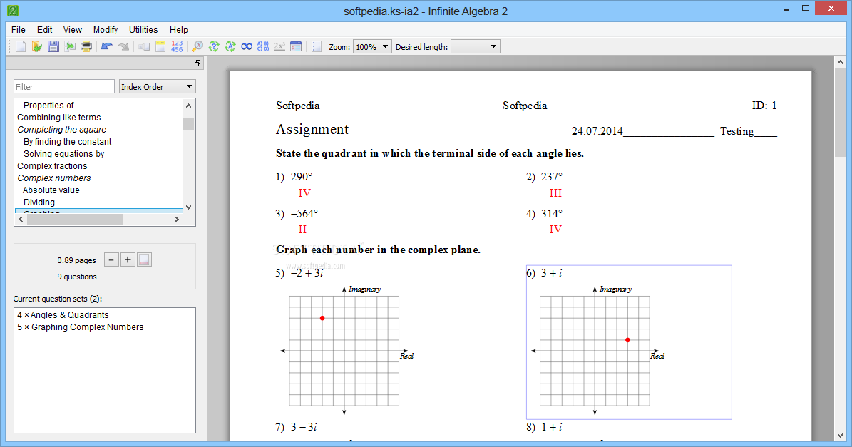Open the File menu
This screenshot has width=852, height=447.
[x=19, y=30]
